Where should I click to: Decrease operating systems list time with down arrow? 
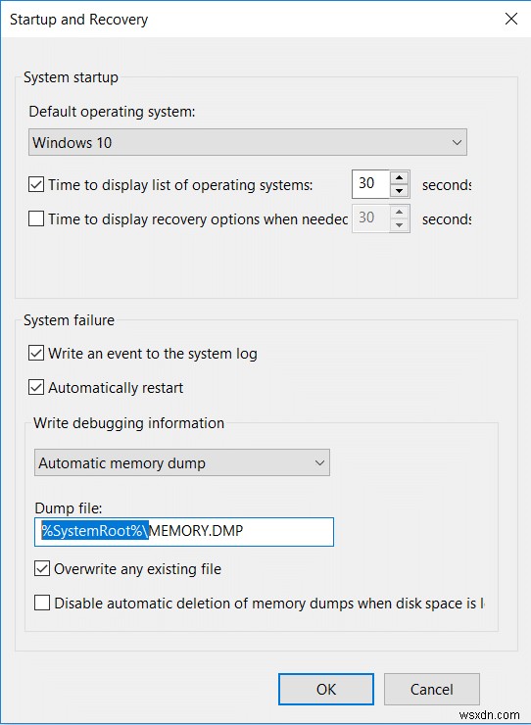(x=399, y=191)
